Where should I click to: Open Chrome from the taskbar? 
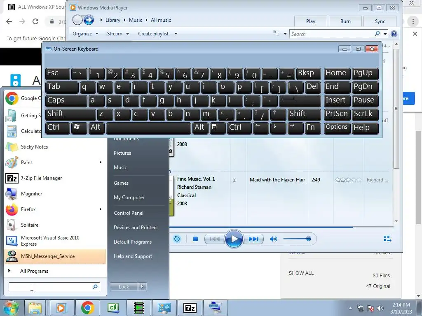pyautogui.click(x=87, y=308)
